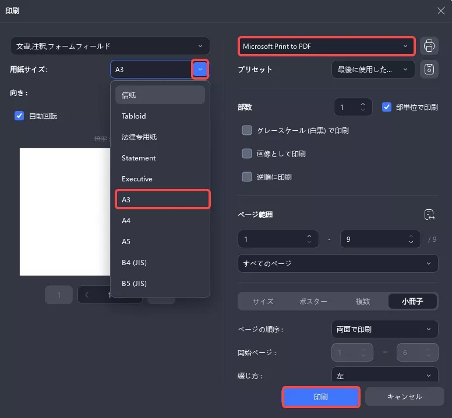Click the 印刷 button

click(x=321, y=397)
